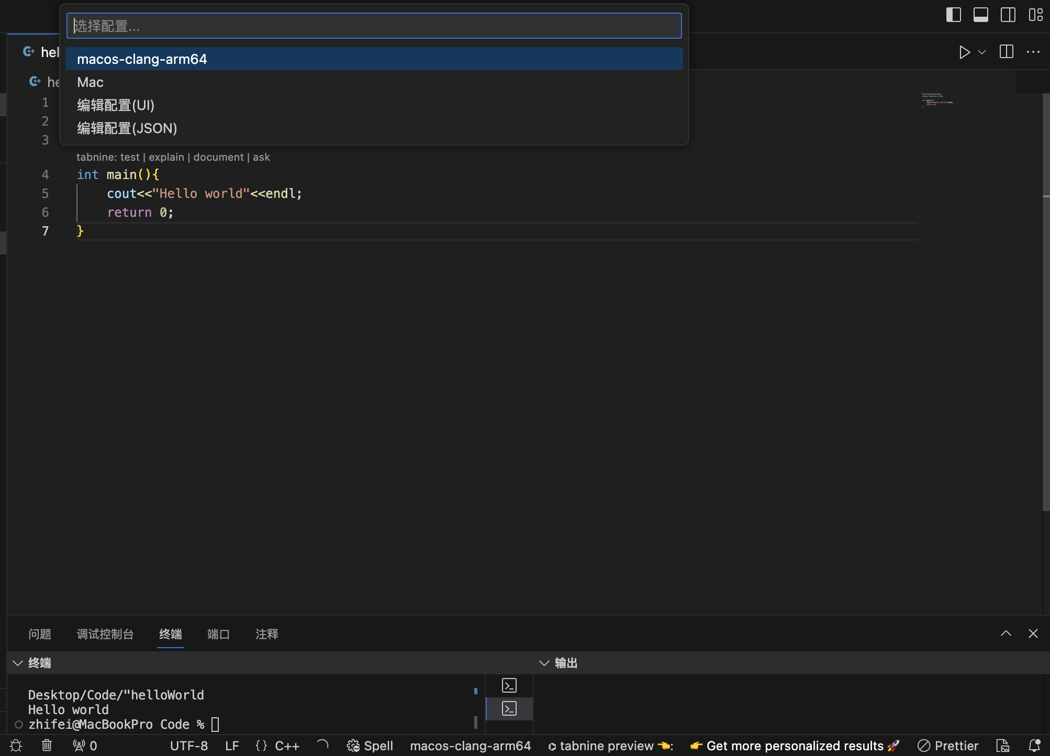Click terminal scrollbar
The height and width of the screenshot is (756, 1050).
[x=476, y=722]
